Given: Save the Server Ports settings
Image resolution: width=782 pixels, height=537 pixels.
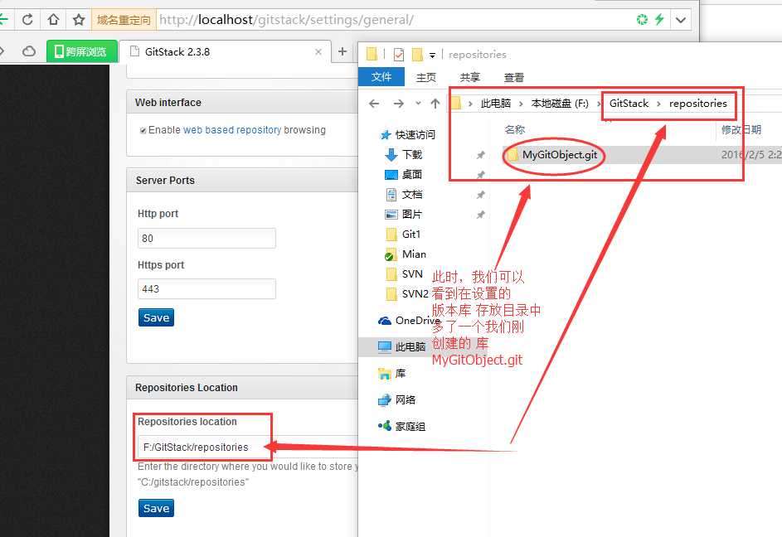Looking at the screenshot, I should (x=156, y=317).
